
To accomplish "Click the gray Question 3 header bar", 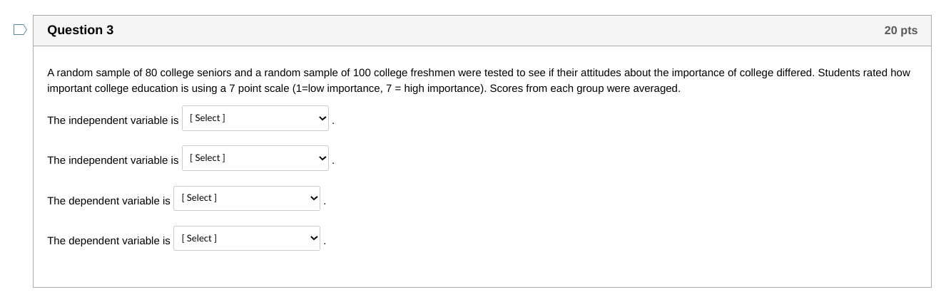I will point(499,31).
